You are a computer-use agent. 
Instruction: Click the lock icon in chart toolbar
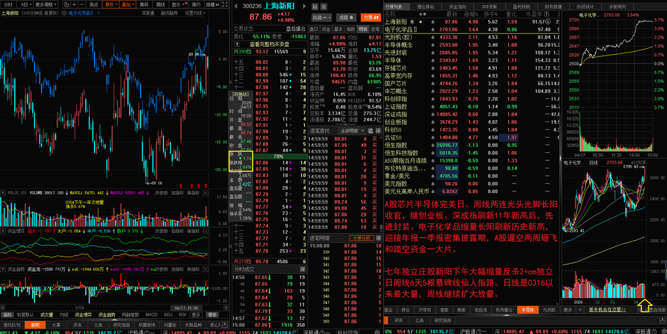click(x=67, y=5)
